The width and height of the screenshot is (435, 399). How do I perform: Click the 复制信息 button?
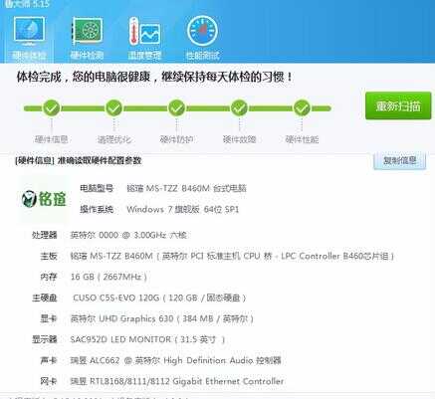tap(399, 161)
